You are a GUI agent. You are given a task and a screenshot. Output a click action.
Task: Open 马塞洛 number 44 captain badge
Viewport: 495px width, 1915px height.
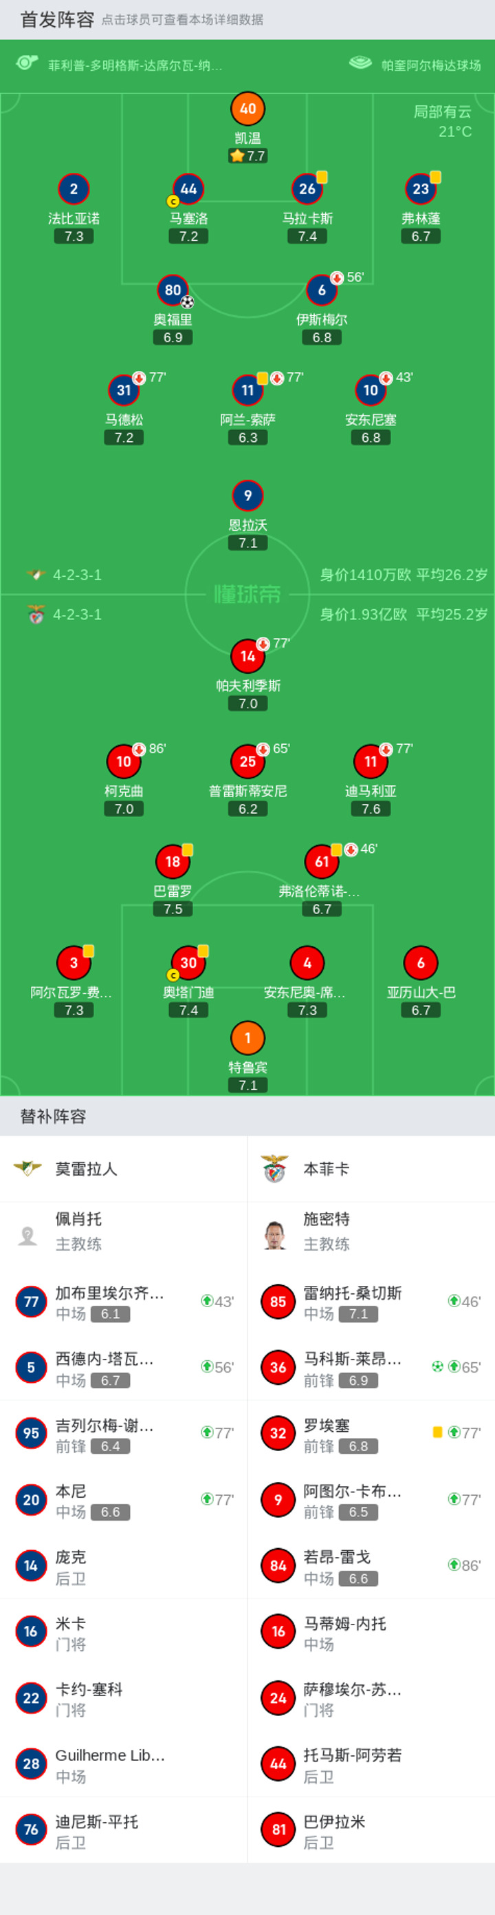pyautogui.click(x=188, y=189)
